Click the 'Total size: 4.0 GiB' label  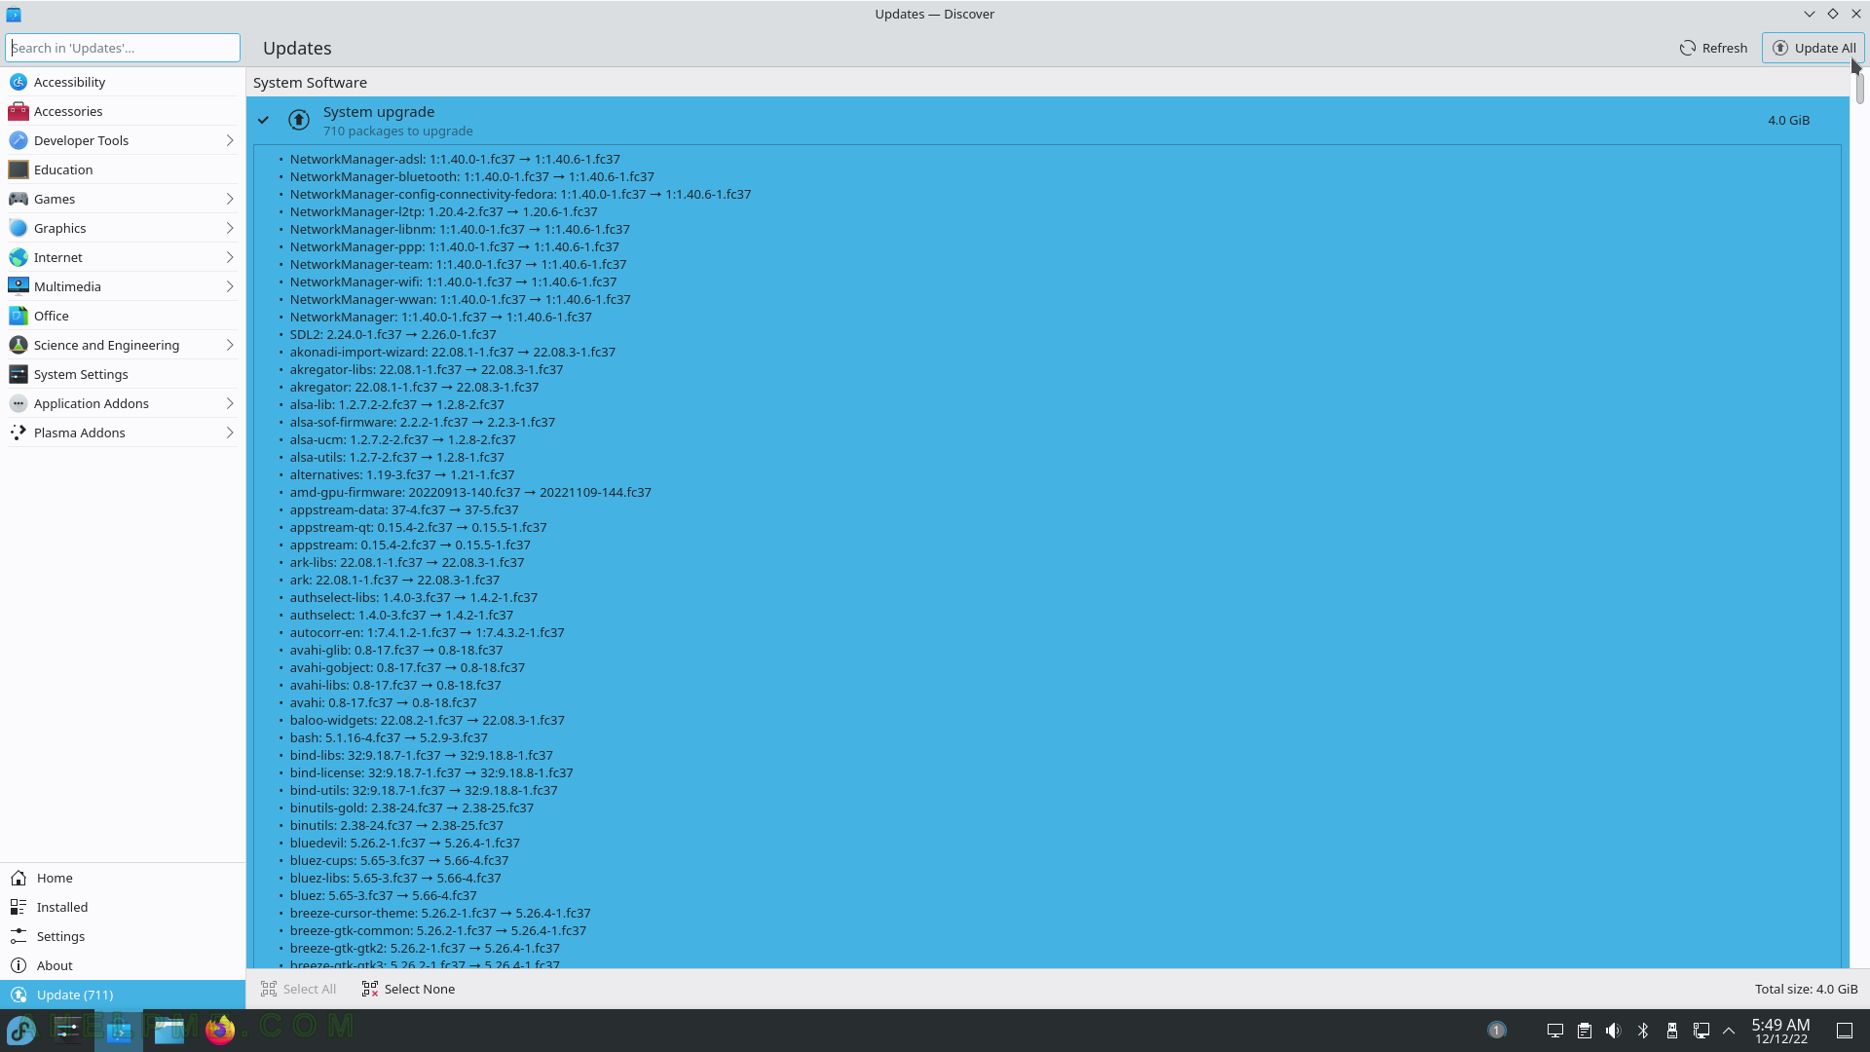point(1806,989)
